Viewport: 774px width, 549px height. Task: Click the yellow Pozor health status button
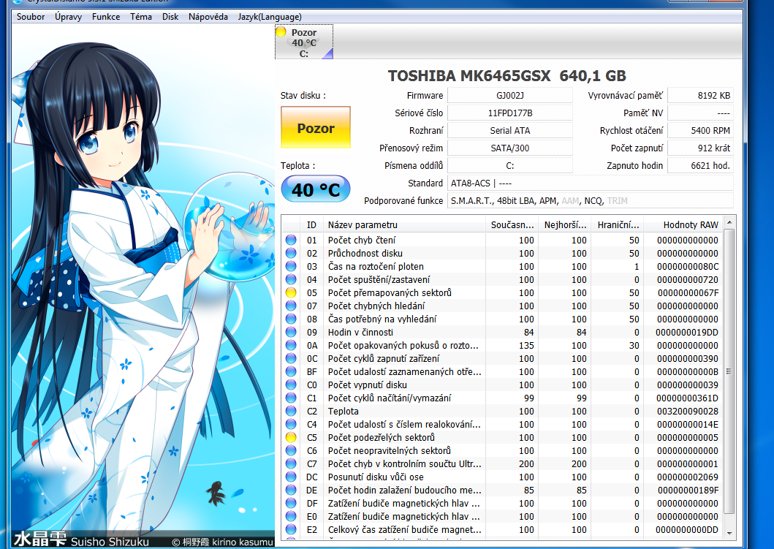pos(316,128)
